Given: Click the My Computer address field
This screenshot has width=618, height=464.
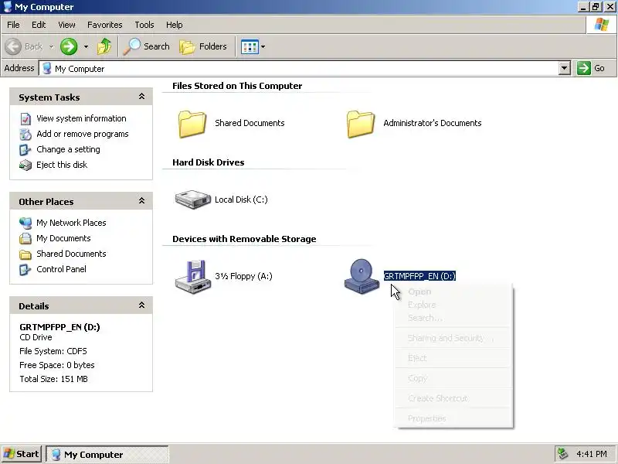Looking at the screenshot, I should pos(300,68).
